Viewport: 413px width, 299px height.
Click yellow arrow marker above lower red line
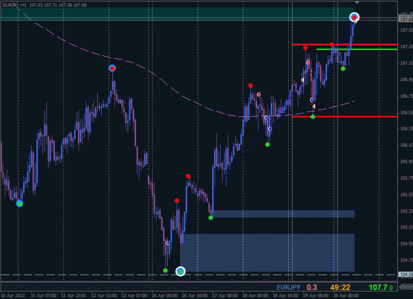(x=314, y=106)
